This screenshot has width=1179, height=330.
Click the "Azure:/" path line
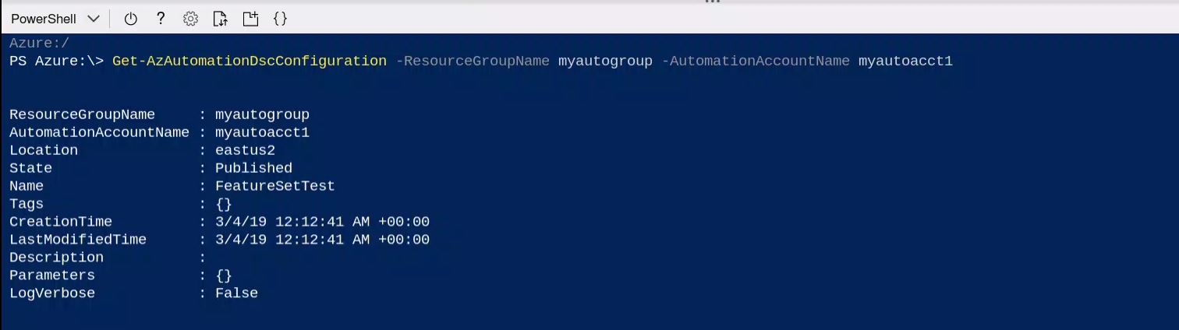point(39,44)
